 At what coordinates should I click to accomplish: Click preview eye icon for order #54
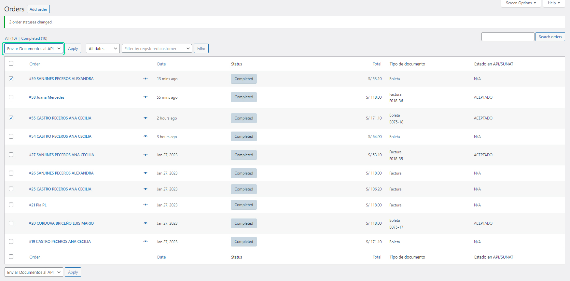(145, 136)
